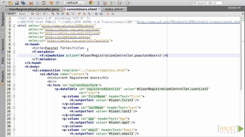Toggle Bookmark on current line
245x137 pixels.
89,14
